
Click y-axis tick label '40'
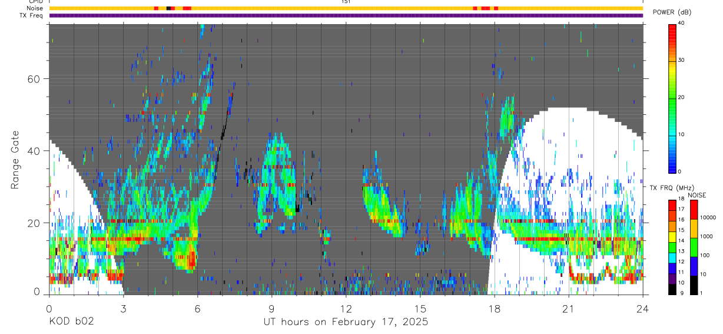(x=34, y=151)
